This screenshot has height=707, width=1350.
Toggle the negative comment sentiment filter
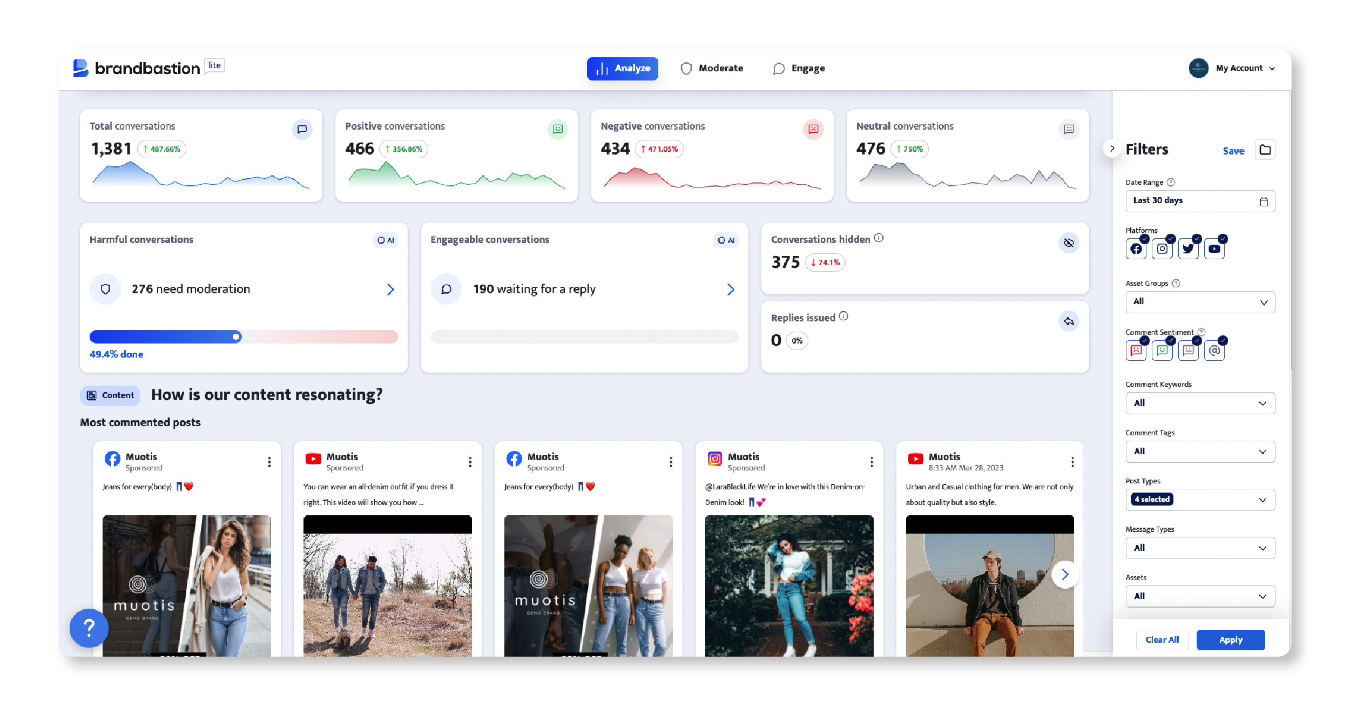[1136, 350]
